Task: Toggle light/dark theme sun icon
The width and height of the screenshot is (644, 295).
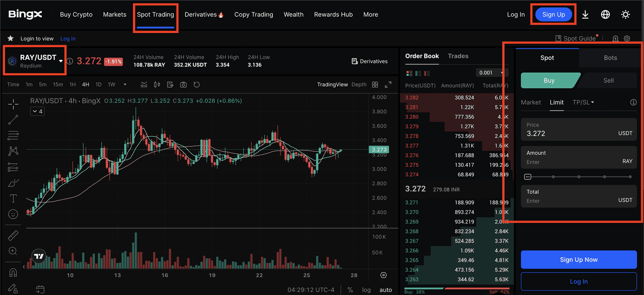Action: click(625, 15)
